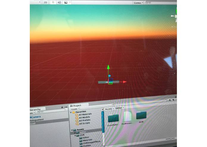Open the Hierarchy Create dropdown
The width and height of the screenshot is (207, 147).
click(x=32, y=113)
